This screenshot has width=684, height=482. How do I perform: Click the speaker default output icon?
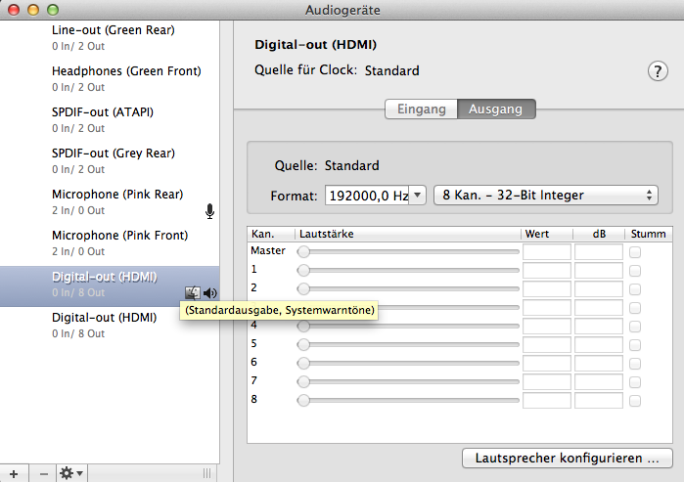(210, 293)
